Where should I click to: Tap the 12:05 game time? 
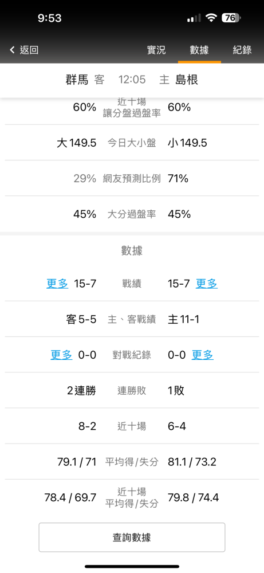[x=132, y=79]
